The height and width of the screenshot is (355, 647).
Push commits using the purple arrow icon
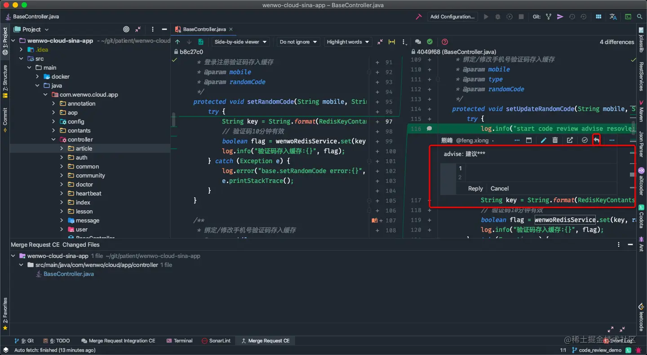click(560, 17)
